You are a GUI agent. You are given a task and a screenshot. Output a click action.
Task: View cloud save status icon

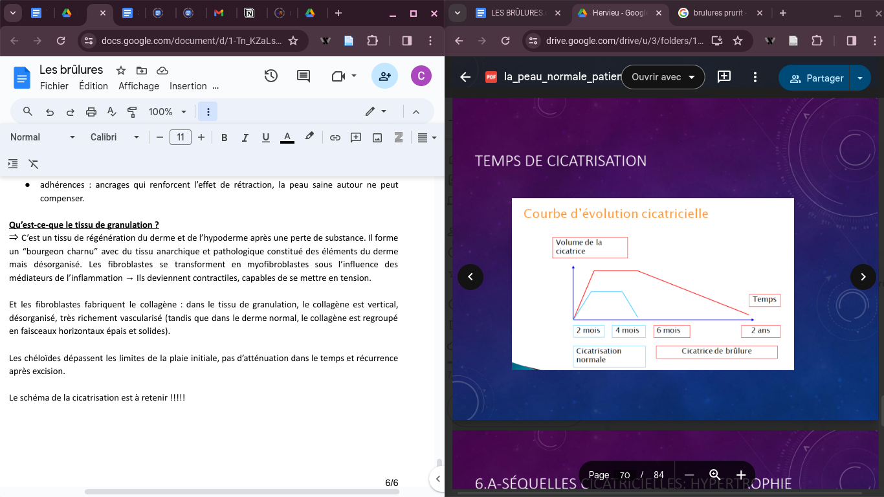pos(162,71)
